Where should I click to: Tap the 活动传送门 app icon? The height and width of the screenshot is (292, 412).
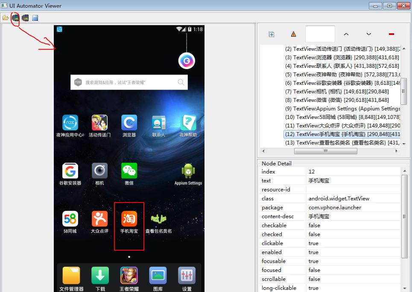point(99,122)
